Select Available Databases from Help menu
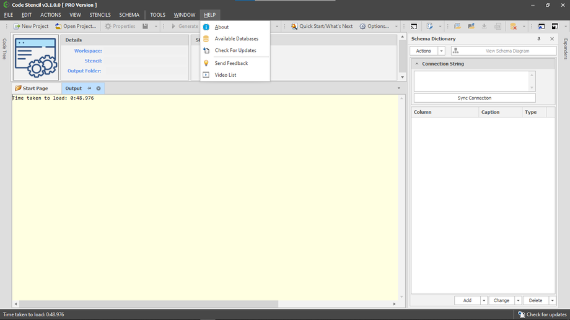 tap(236, 39)
